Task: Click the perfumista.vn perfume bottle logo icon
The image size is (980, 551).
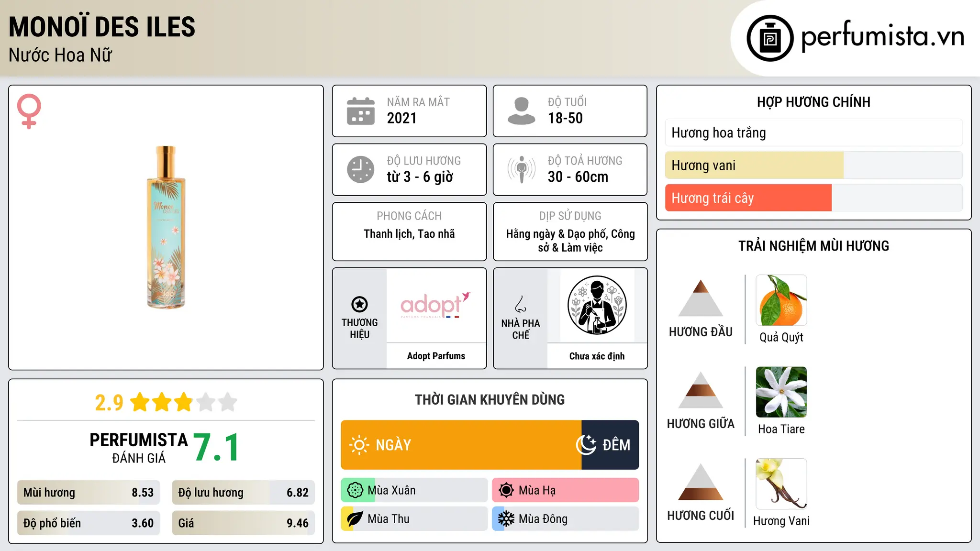Action: pyautogui.click(x=770, y=38)
